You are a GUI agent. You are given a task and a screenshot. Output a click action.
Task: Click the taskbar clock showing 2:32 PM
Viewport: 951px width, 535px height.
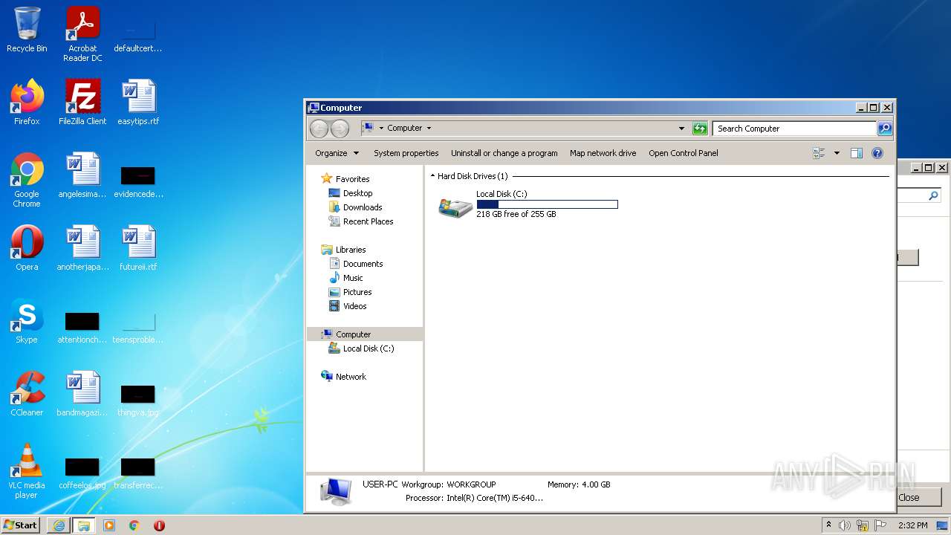click(x=912, y=525)
